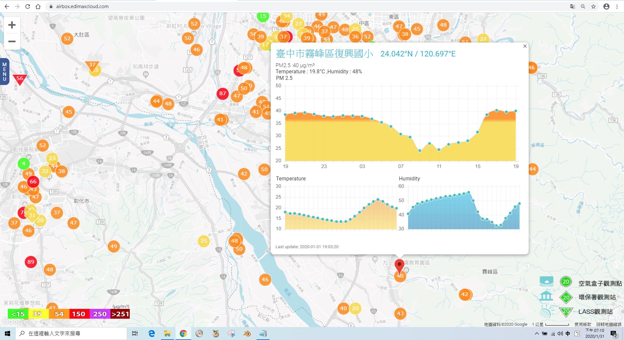The width and height of the screenshot is (624, 340).
Task: Click the browser address bar URL
Action: click(x=82, y=6)
